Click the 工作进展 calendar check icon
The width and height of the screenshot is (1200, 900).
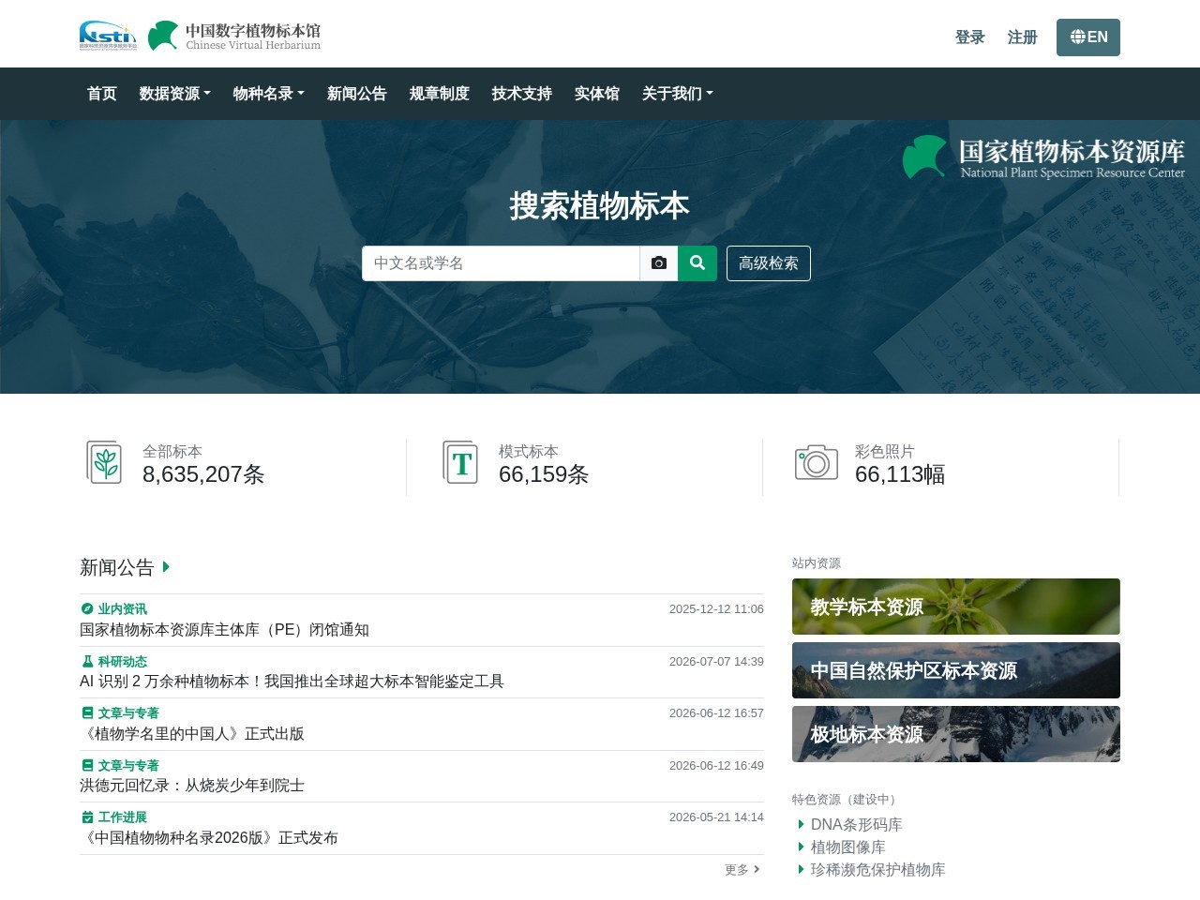tap(87, 817)
